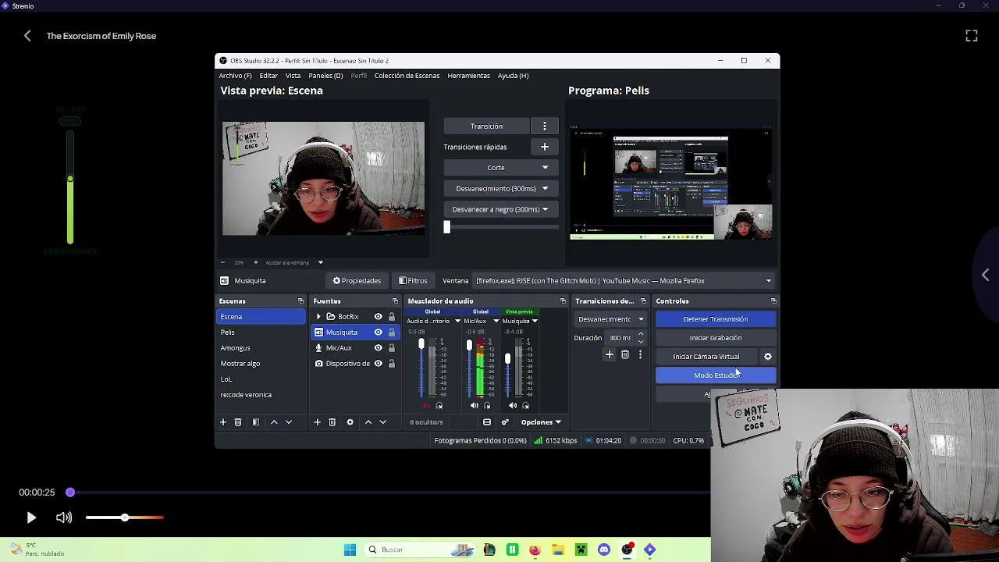Image resolution: width=999 pixels, height=562 pixels.
Task: Mute the Musiquita mixer channel
Action: (513, 406)
